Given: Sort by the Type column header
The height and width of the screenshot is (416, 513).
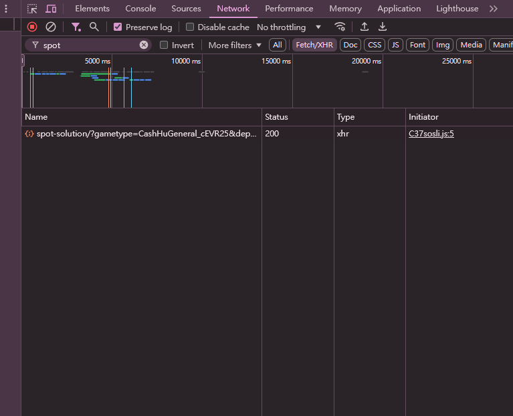Looking at the screenshot, I should click(x=370, y=117).
